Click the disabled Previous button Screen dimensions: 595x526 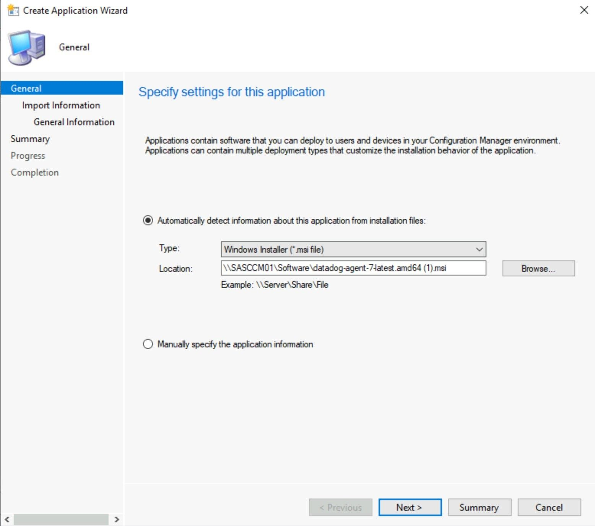click(x=340, y=507)
